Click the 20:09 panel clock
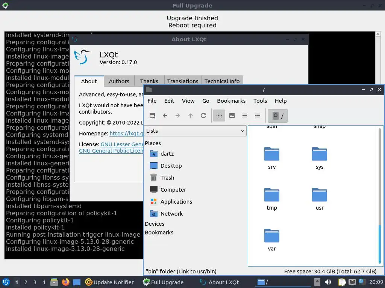This screenshot has height=288, width=385. point(376,282)
